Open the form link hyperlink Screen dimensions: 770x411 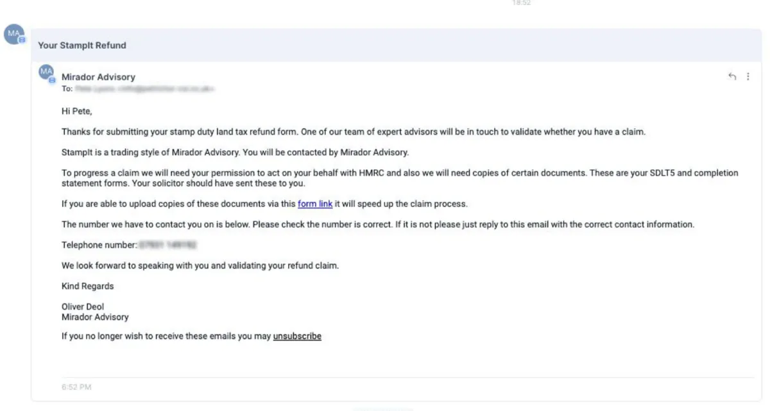(x=315, y=204)
